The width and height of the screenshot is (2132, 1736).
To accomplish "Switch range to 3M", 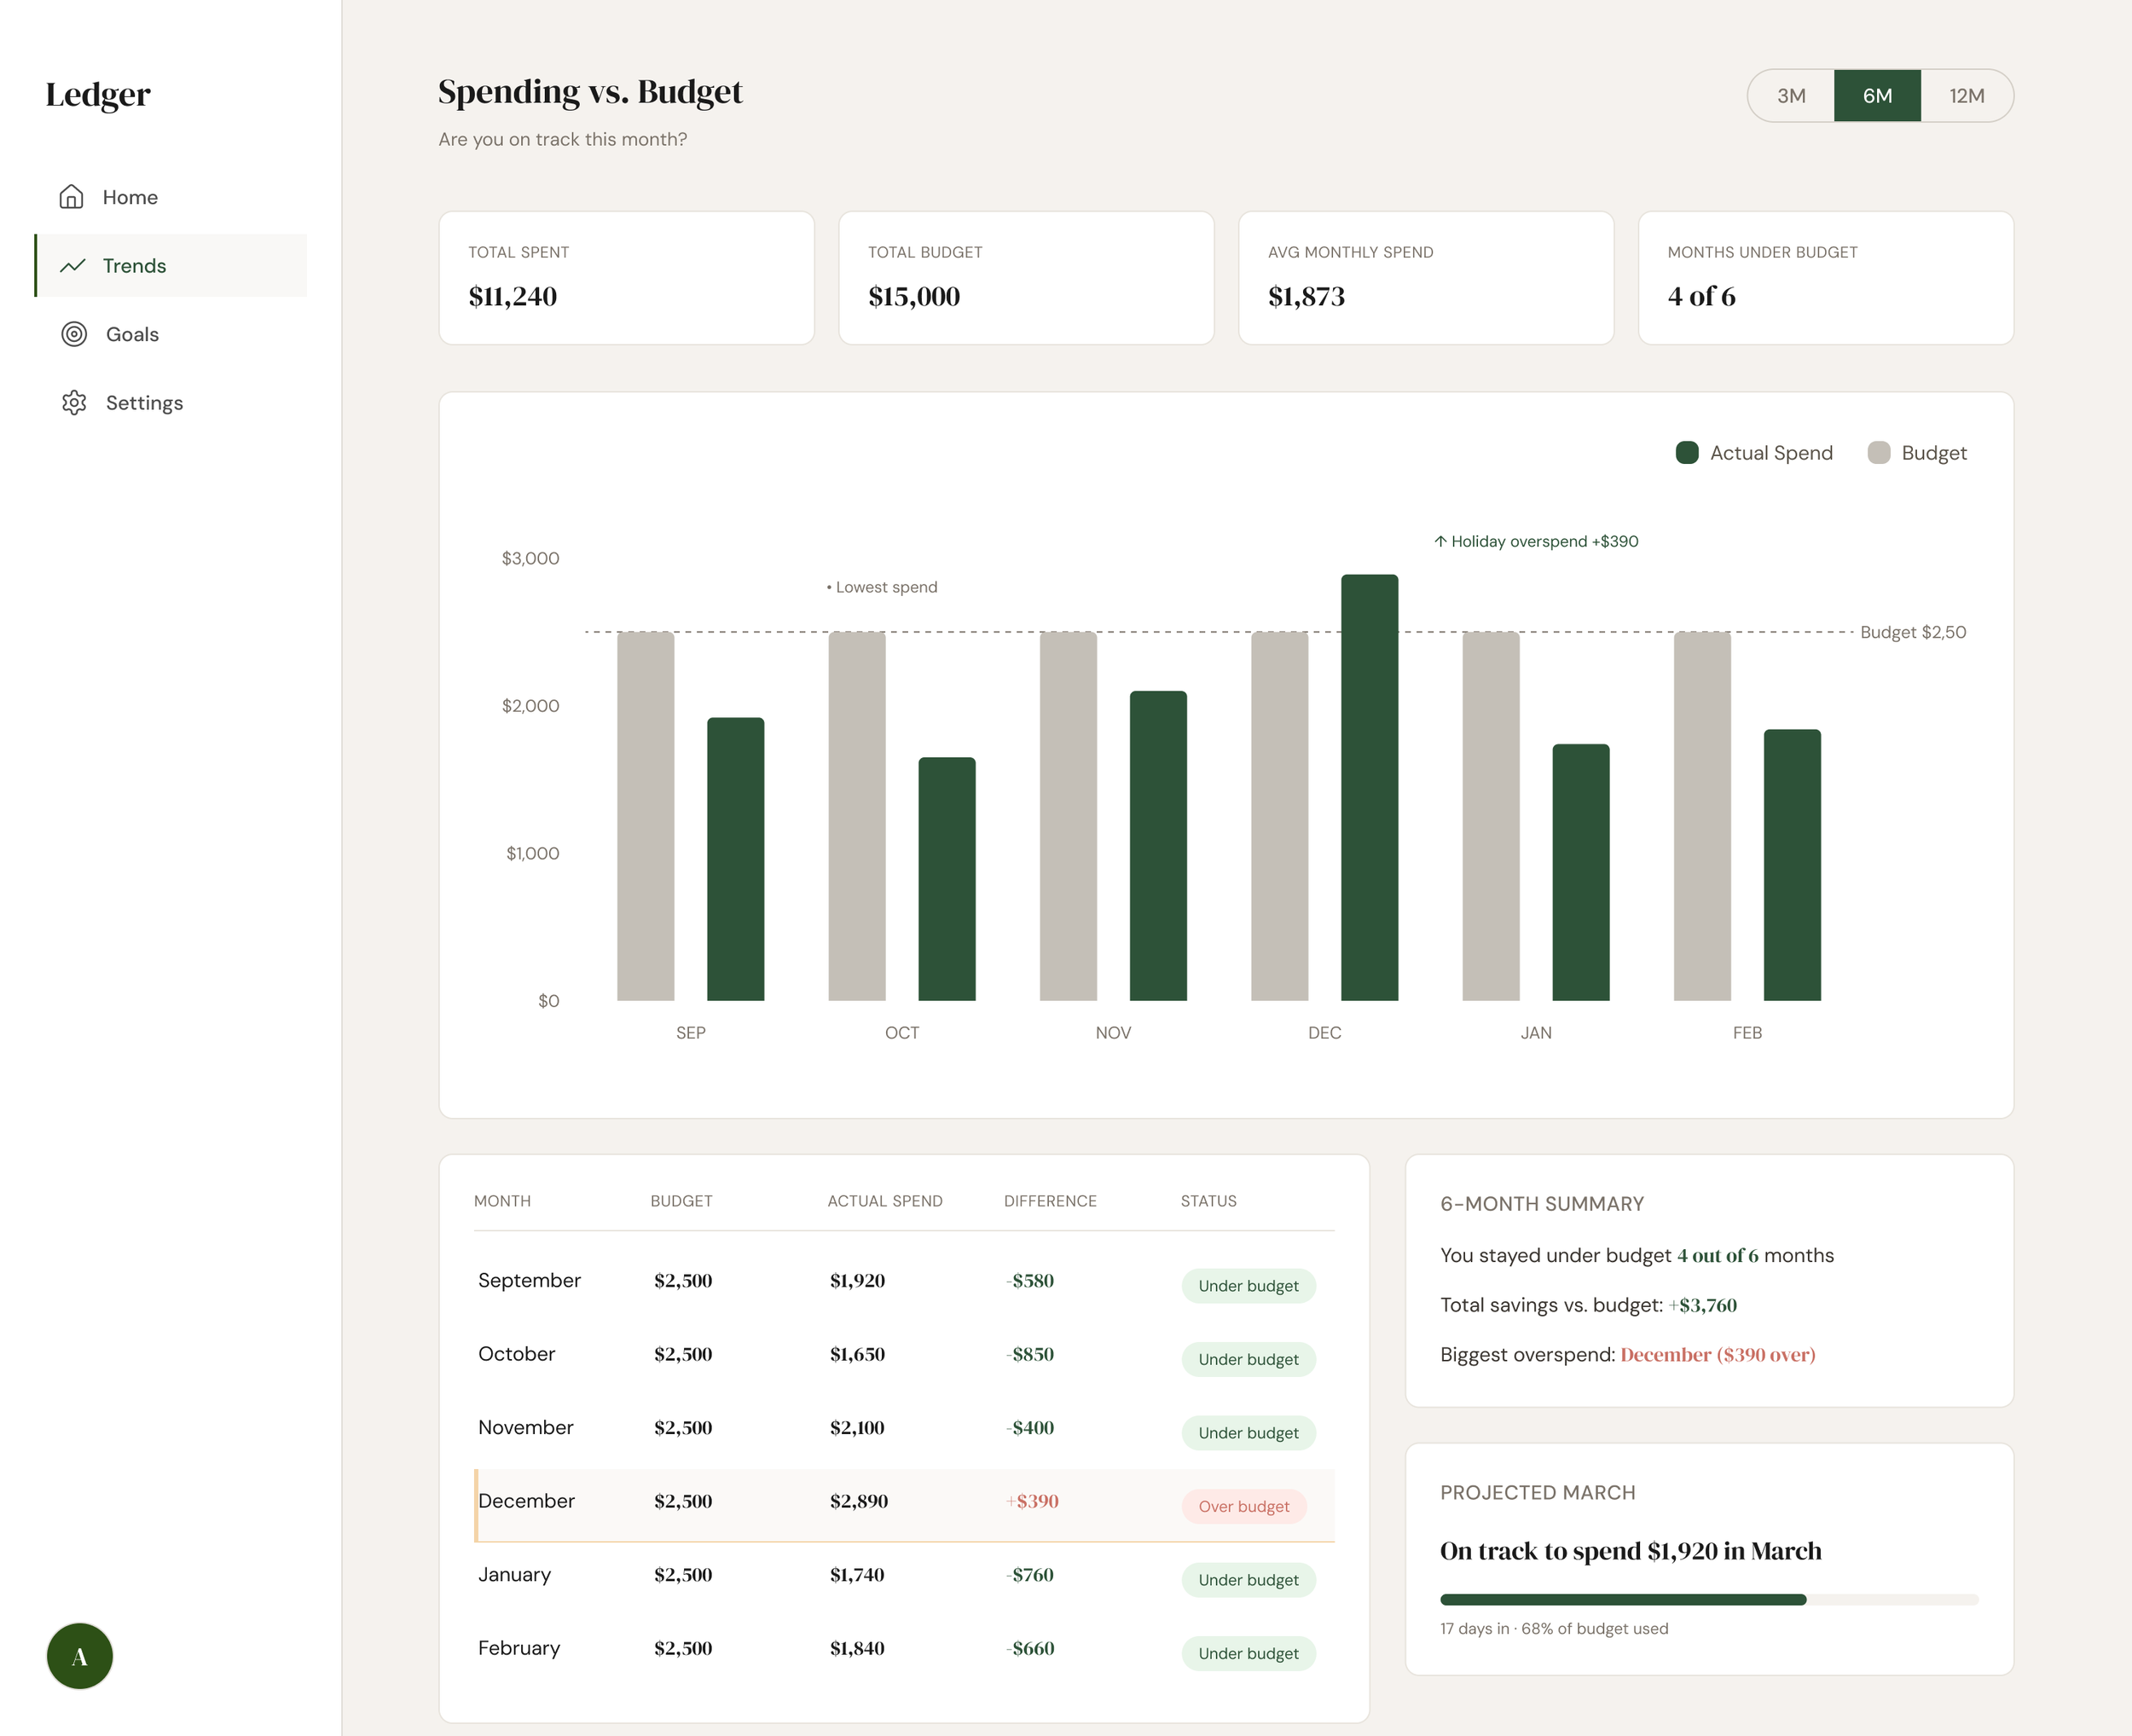I will click(1791, 96).
